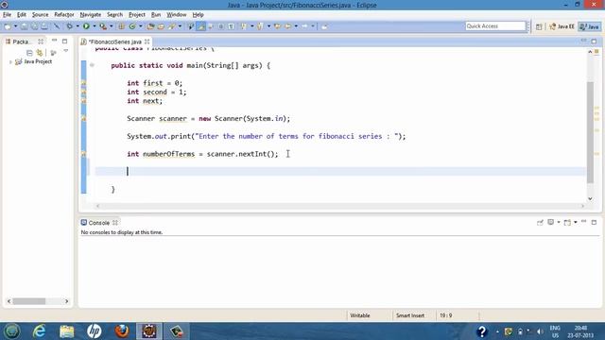605x340 pixels.
Task: Click the Back navigation arrow icon
Action: click(x=287, y=26)
